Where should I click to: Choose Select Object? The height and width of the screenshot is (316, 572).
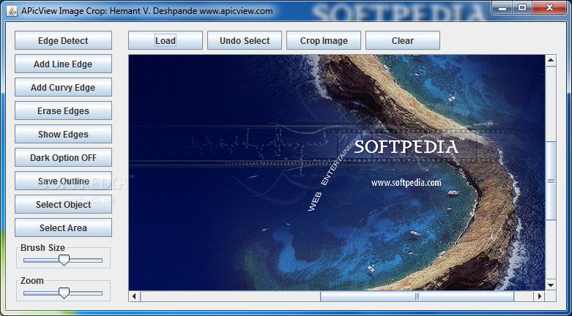click(x=63, y=204)
